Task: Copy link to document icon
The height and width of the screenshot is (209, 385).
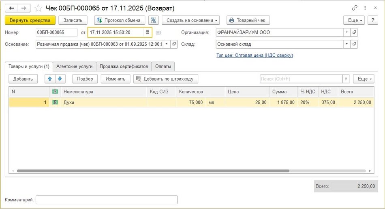Action: point(355,8)
